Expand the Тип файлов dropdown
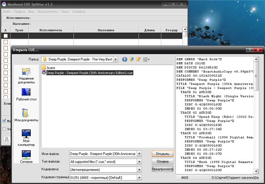 click(x=139, y=161)
